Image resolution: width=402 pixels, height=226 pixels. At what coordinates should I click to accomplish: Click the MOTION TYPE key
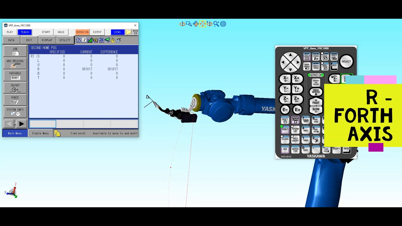pyautogui.click(x=295, y=150)
